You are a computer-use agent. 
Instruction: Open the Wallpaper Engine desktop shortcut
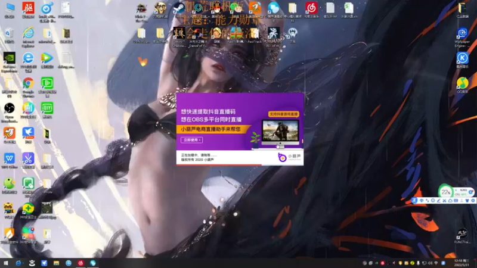click(462, 38)
